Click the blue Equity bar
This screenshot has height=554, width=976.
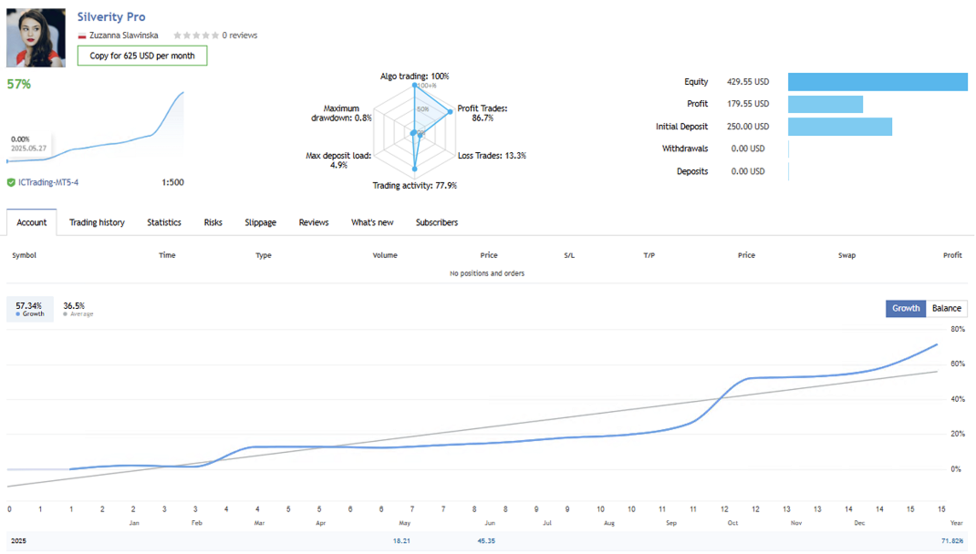[877, 82]
